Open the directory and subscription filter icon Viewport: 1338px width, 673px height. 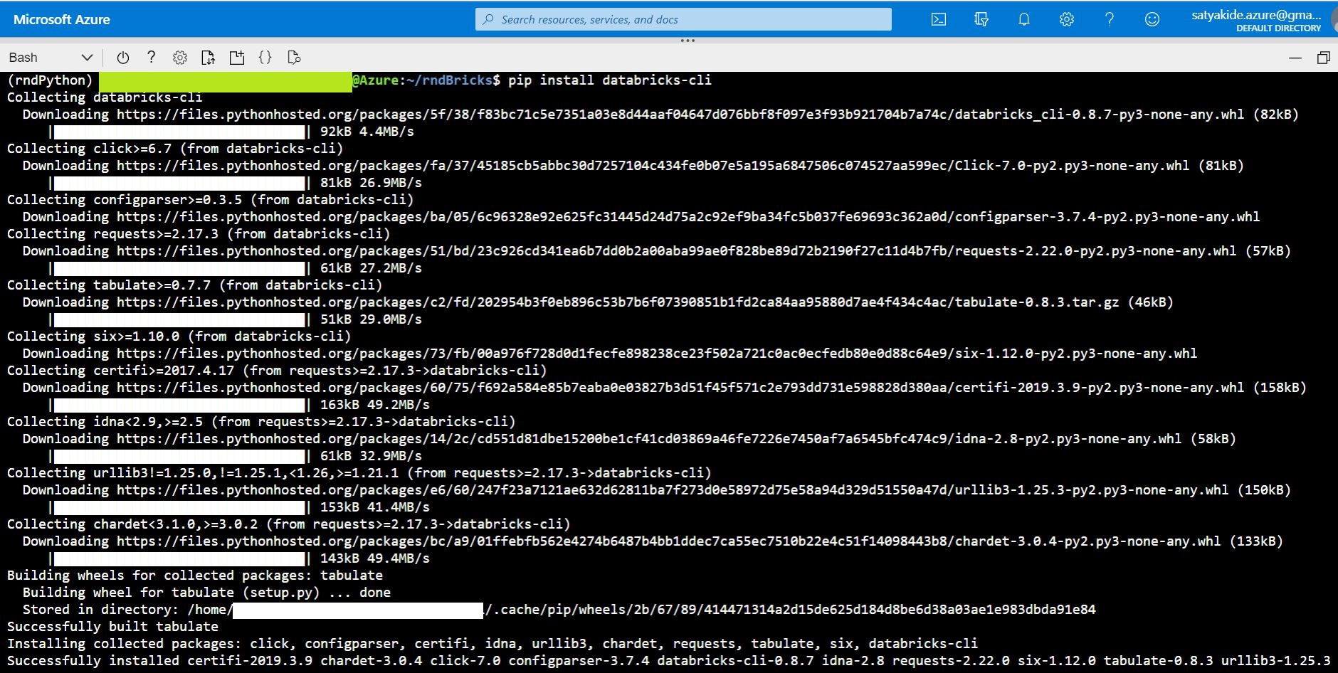981,19
